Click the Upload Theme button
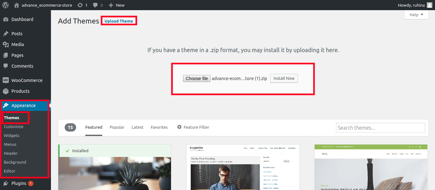The image size is (435, 190). (x=119, y=21)
